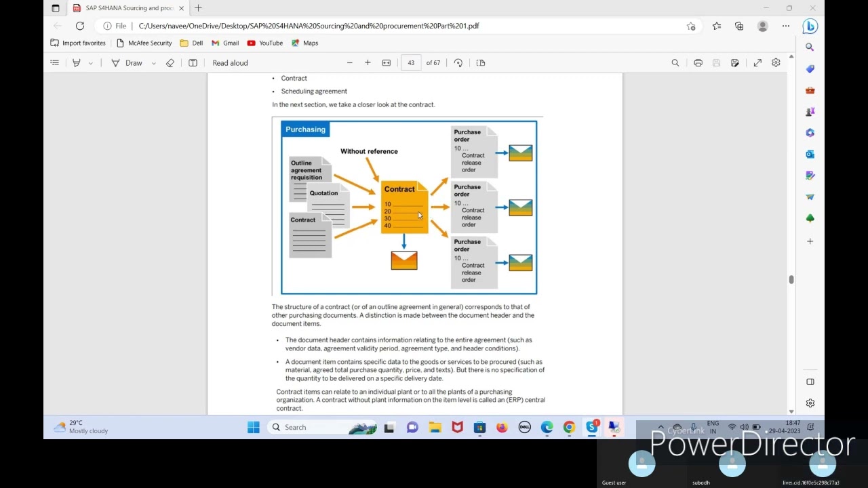Image resolution: width=868 pixels, height=488 pixels.
Task: Open the Windows Start menu
Action: pos(254,427)
